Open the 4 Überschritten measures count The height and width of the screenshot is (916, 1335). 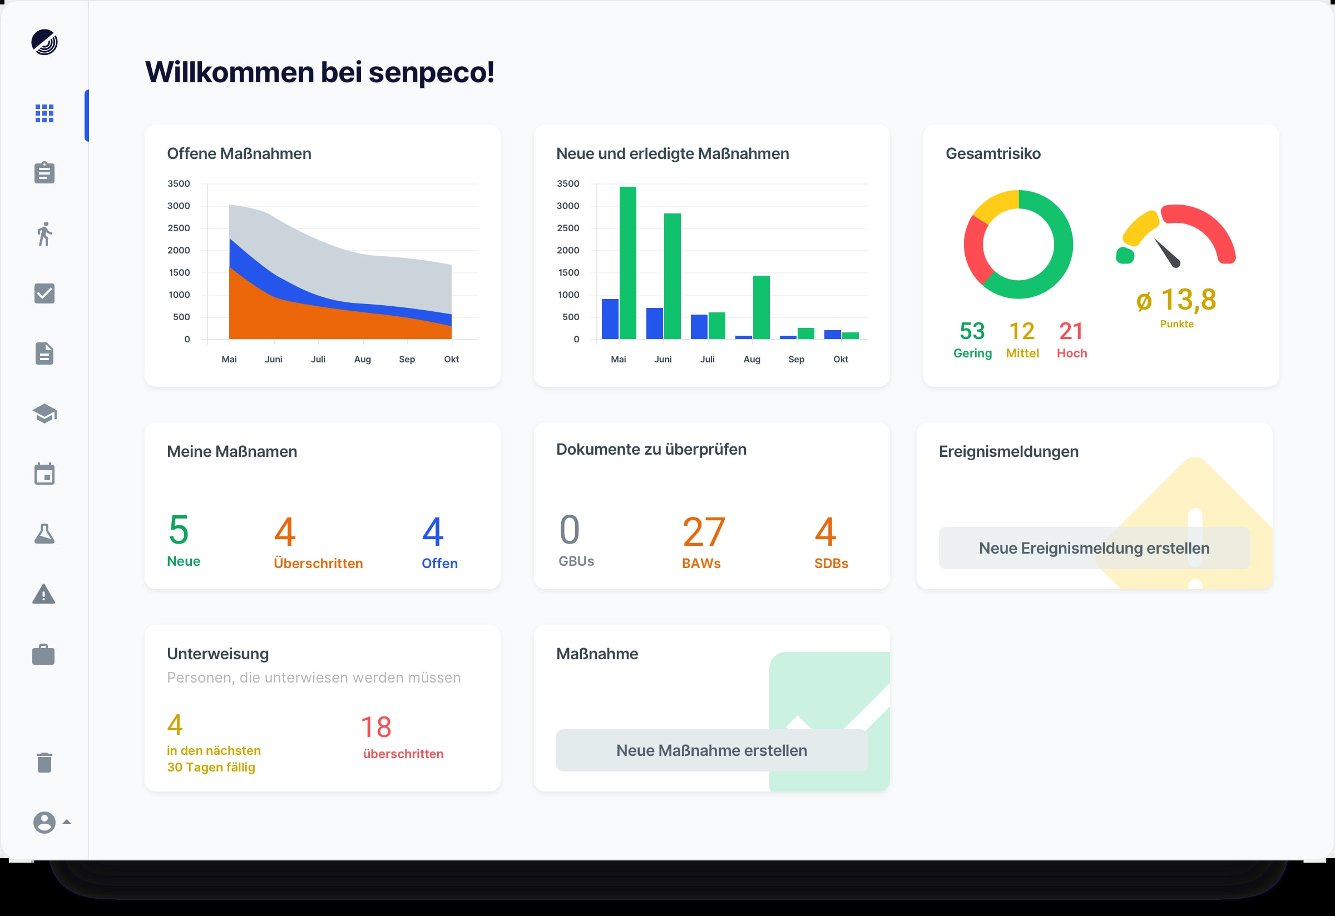tap(318, 542)
